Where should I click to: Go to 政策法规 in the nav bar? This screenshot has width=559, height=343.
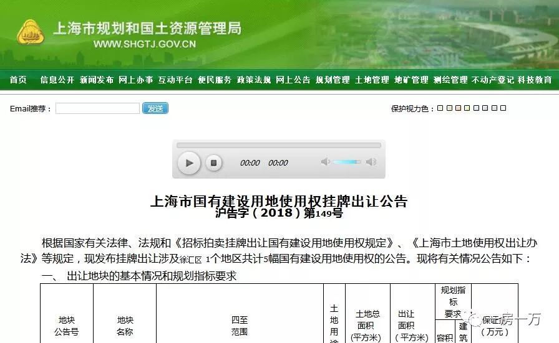[x=254, y=80]
